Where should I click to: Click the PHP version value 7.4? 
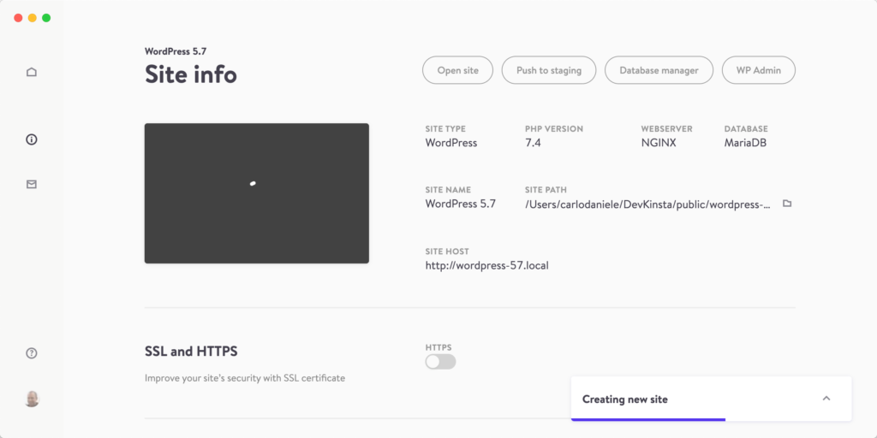tap(533, 143)
